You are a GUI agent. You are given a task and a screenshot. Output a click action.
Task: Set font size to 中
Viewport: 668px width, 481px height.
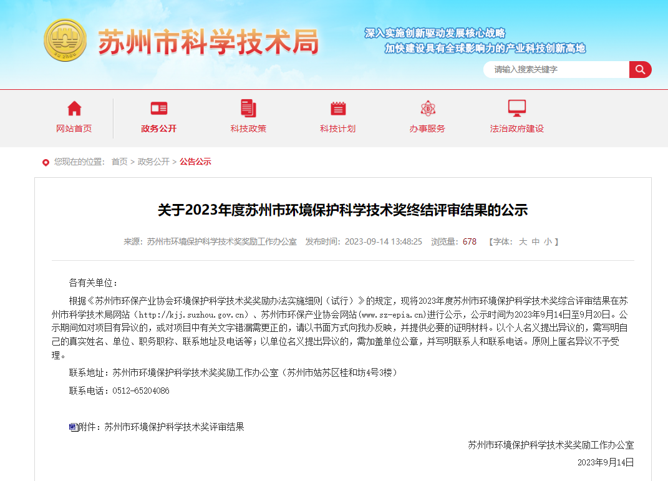tap(536, 241)
